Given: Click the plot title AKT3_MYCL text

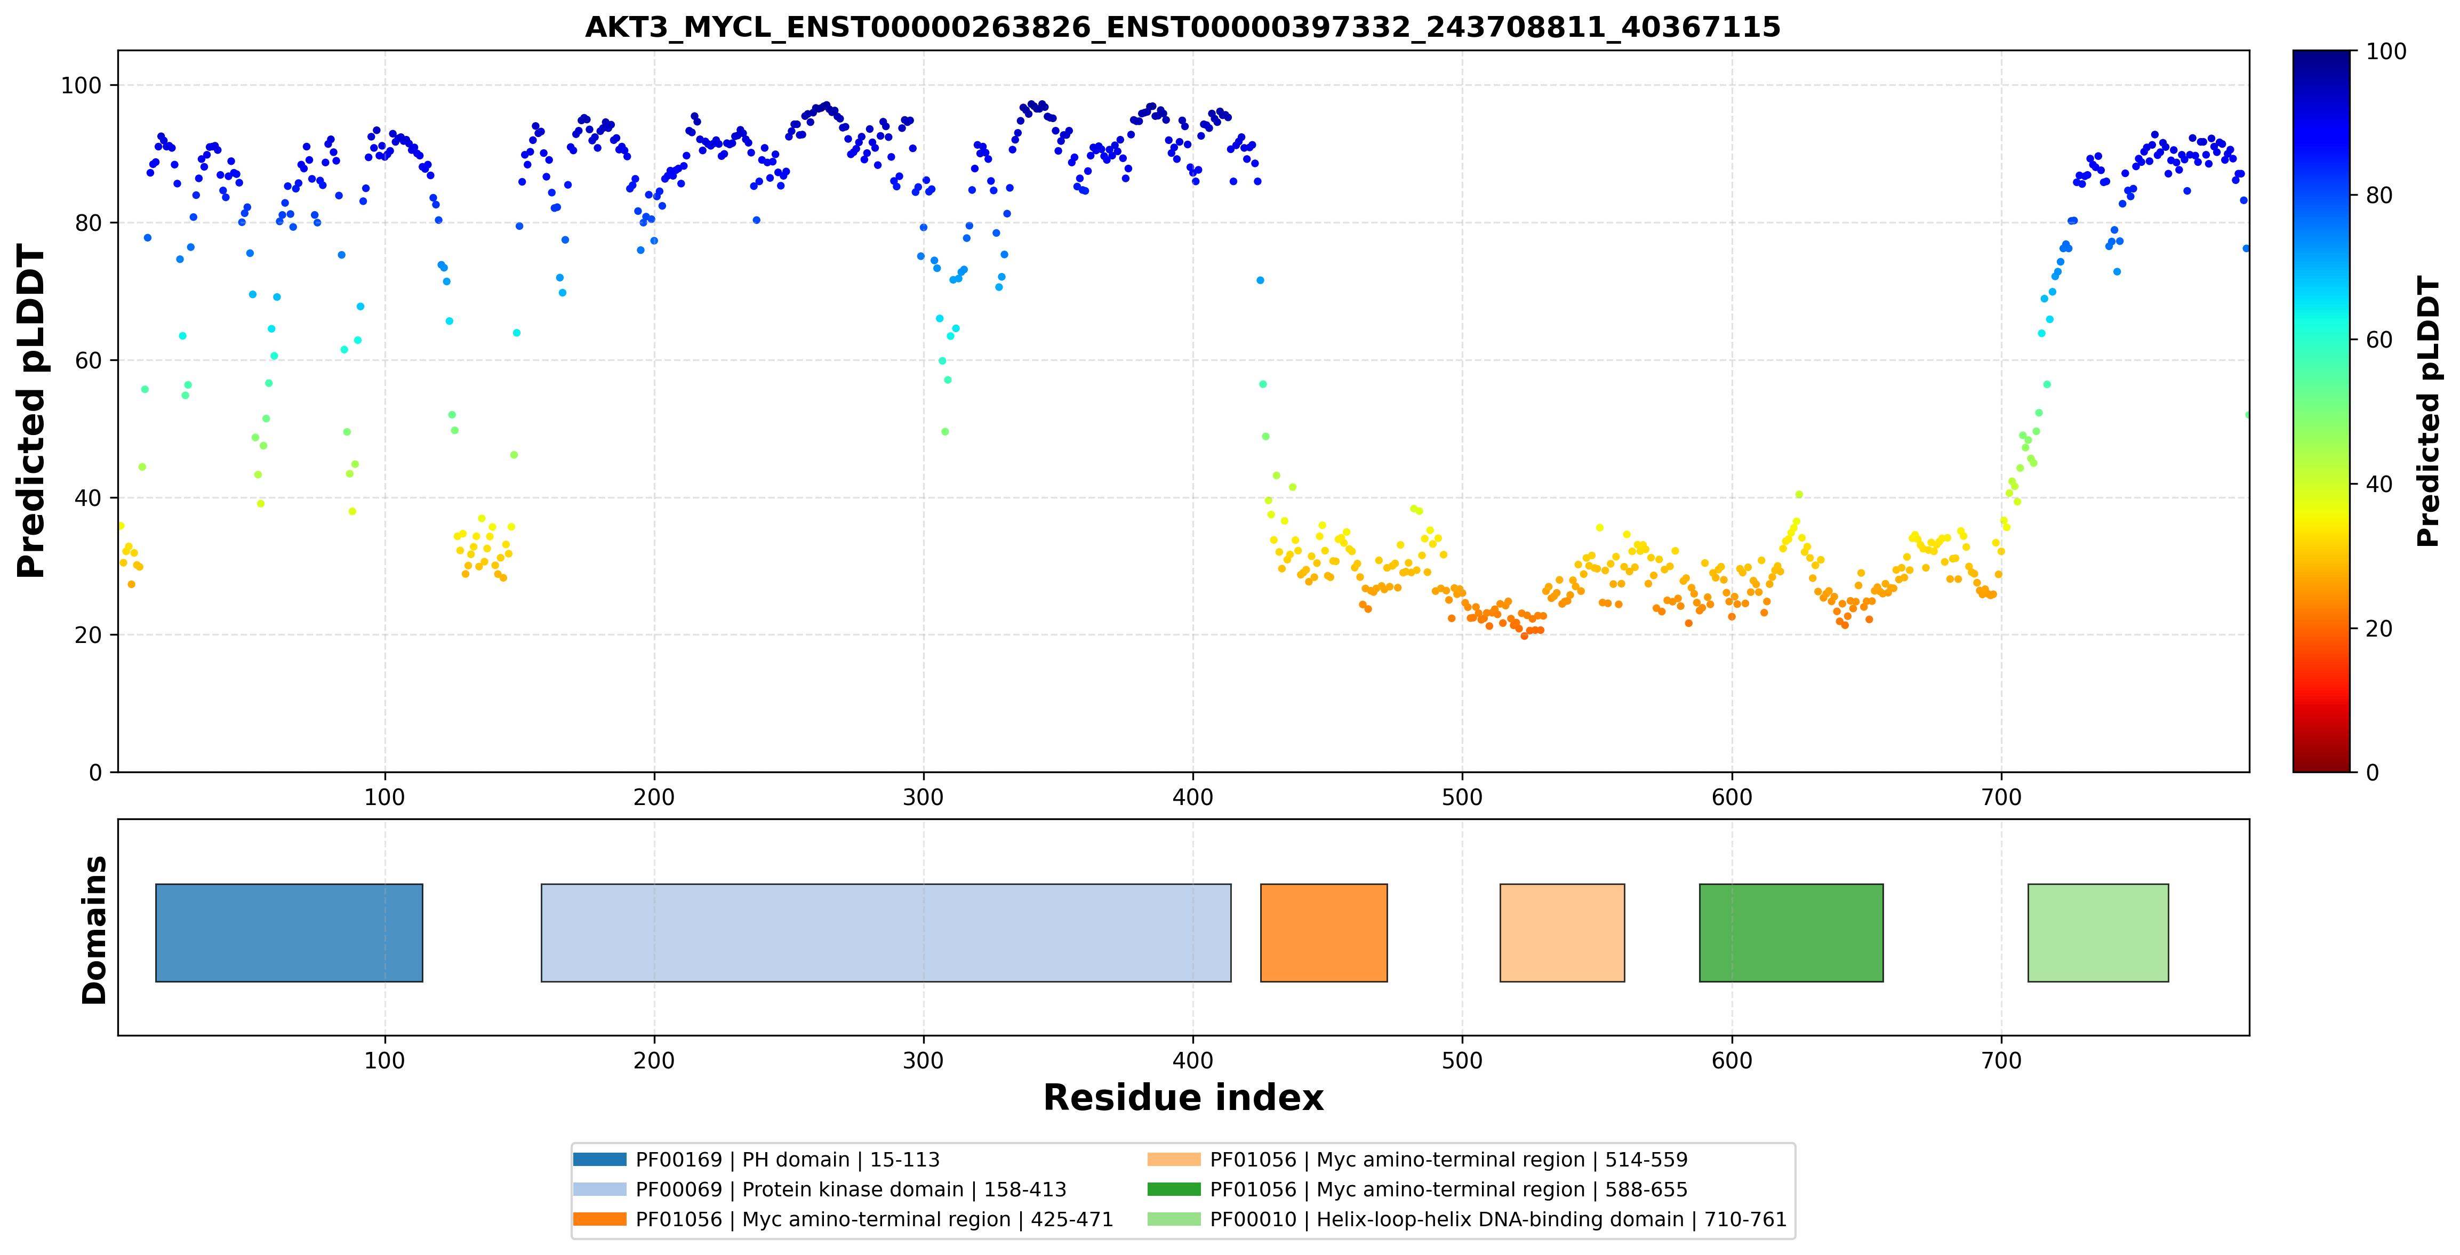Looking at the screenshot, I should 1182,27.
